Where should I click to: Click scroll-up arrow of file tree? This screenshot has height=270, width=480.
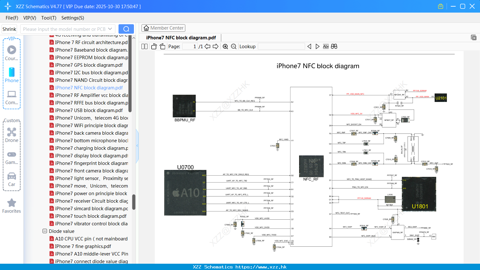tap(134, 38)
